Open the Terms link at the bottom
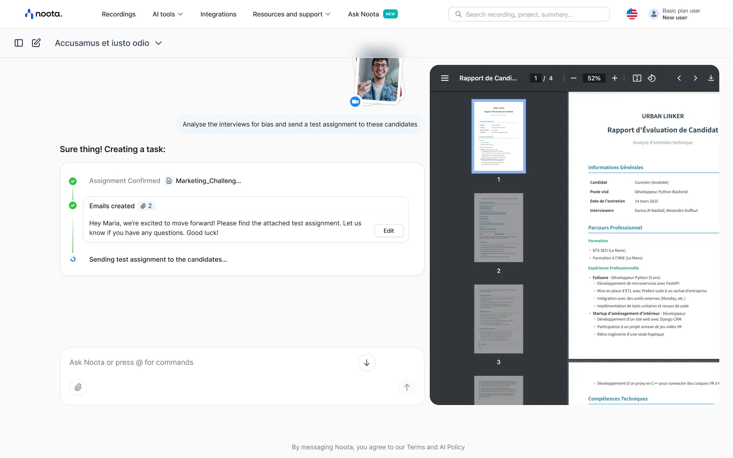This screenshot has height=458, width=733. pyautogui.click(x=415, y=447)
